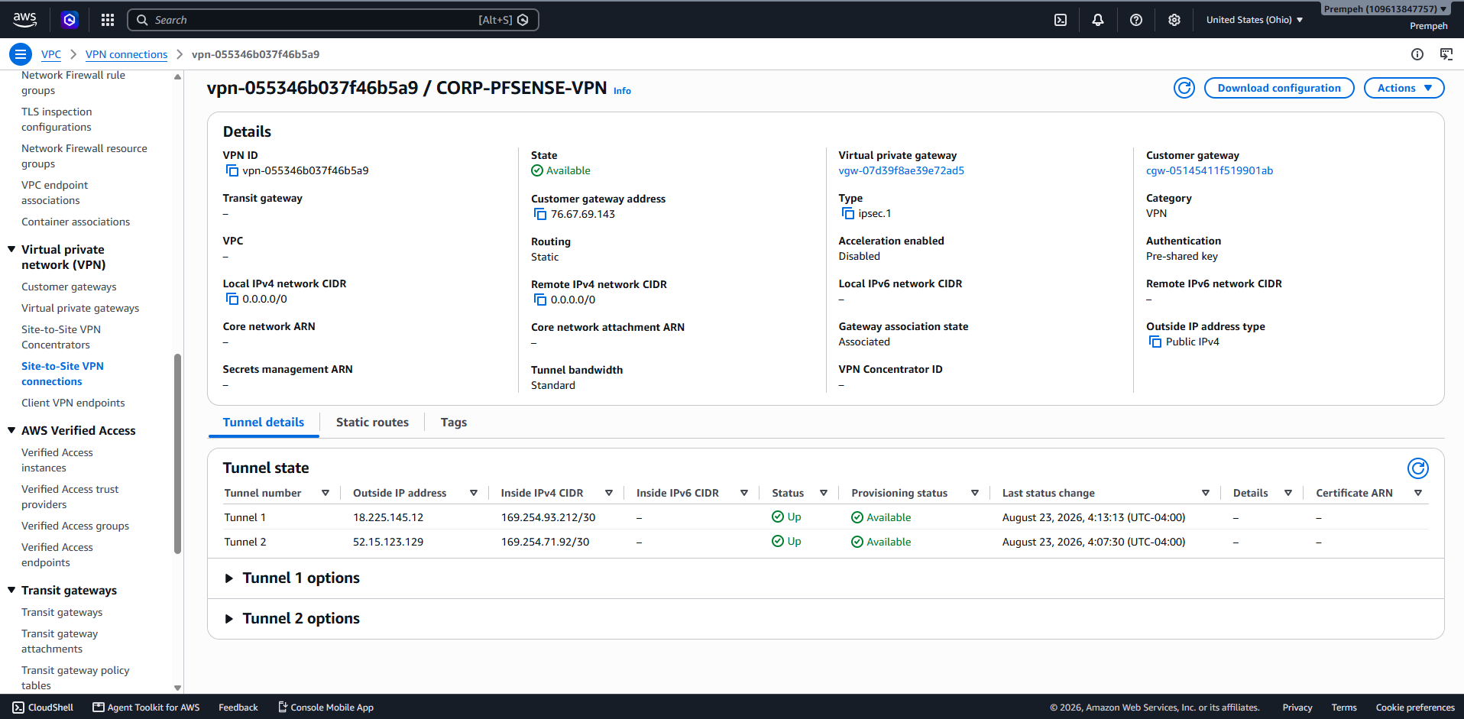Select Tunnel 2 outside IP 52.15.123.129
Viewport: 1464px width, 719px height.
point(388,542)
